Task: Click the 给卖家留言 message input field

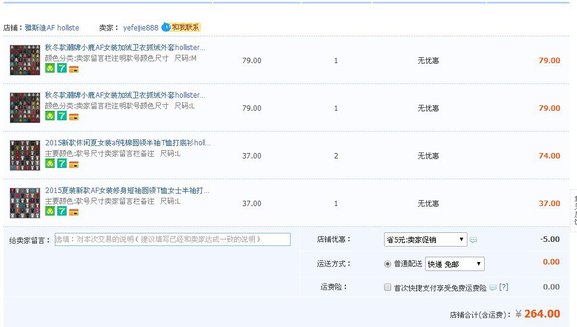Action: click(172, 239)
